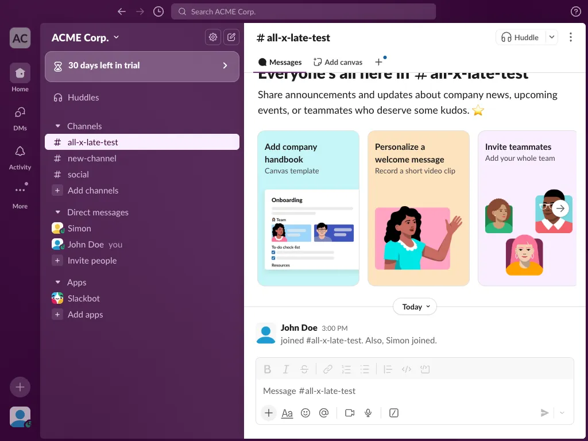Insert inline code formatting

[406, 369]
